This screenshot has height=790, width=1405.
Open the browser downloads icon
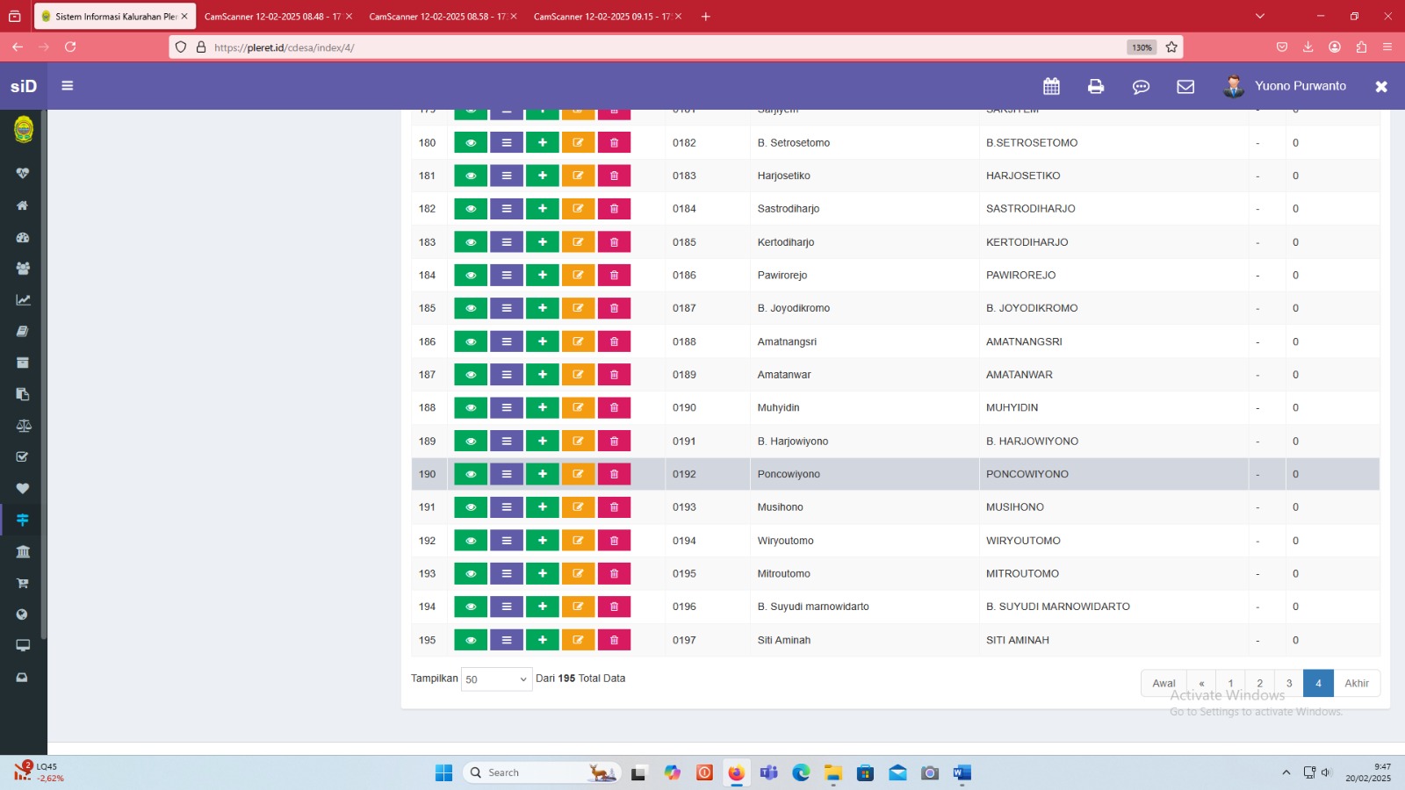click(1308, 47)
